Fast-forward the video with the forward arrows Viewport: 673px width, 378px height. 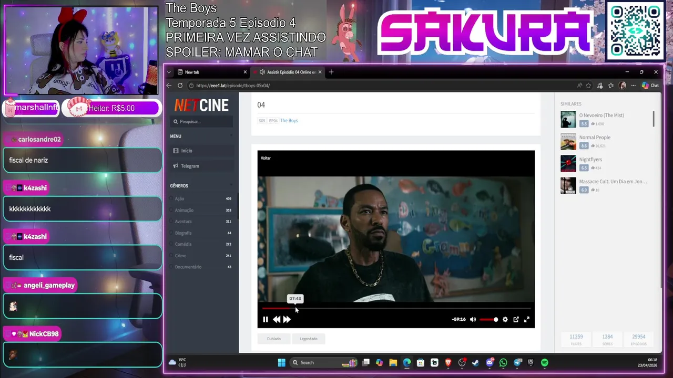click(287, 319)
